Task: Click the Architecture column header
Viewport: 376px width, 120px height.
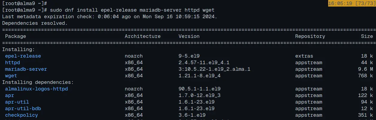Action: pyautogui.click(x=142, y=36)
